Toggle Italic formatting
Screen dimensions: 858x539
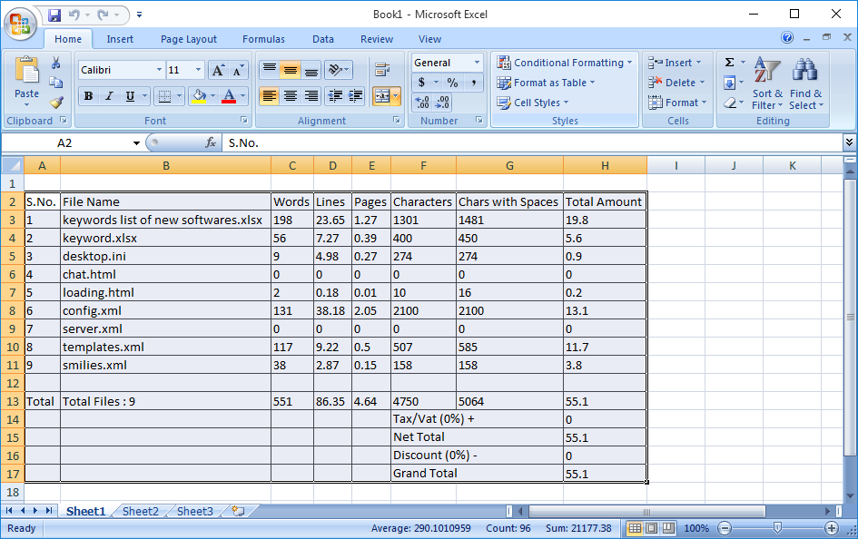pyautogui.click(x=109, y=96)
